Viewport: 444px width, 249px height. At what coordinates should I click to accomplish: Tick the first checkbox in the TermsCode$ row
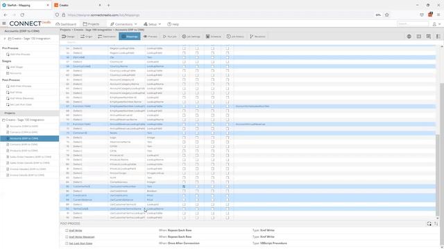tap(184, 209)
